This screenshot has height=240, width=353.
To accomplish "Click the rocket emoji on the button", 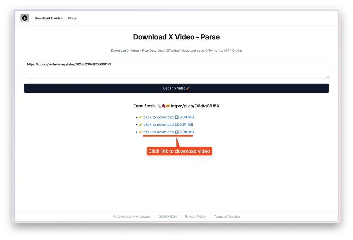I will (188, 88).
